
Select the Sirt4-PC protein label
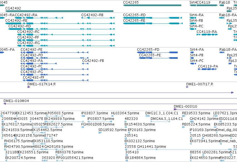(197, 61)
